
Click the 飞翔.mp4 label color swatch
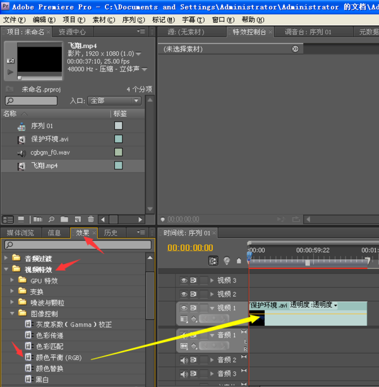tap(118, 165)
